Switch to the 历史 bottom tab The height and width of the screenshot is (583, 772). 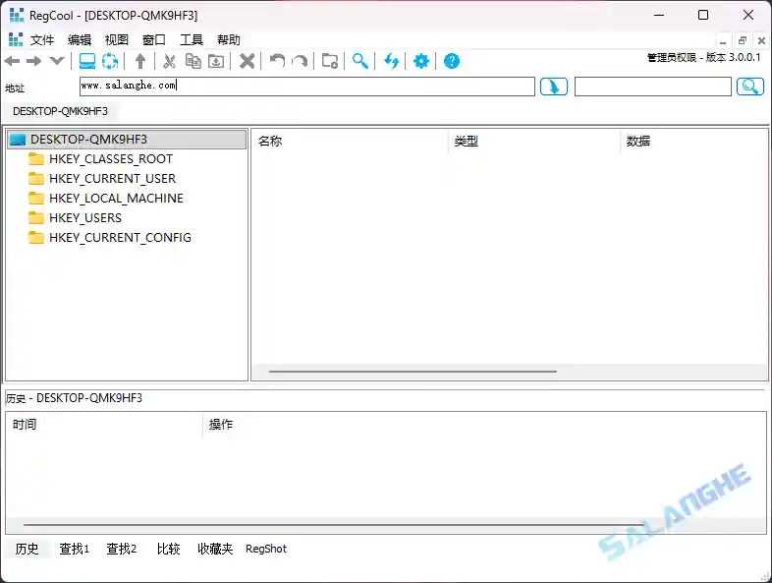tap(27, 549)
